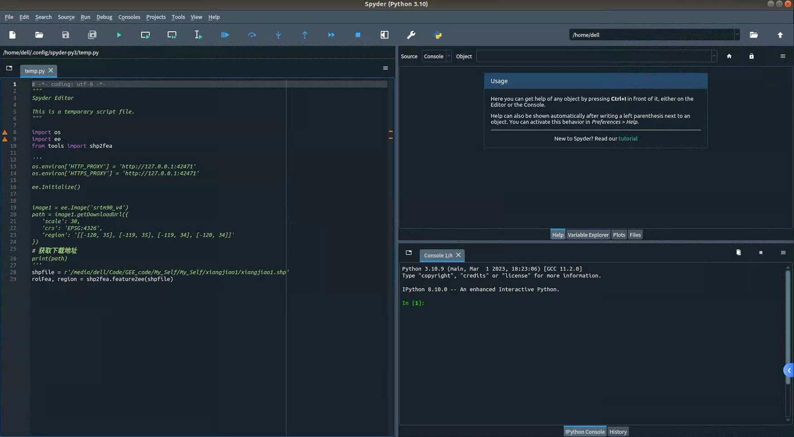794x437 pixels.
Task: Click the Run current cell icon
Action: 145,35
